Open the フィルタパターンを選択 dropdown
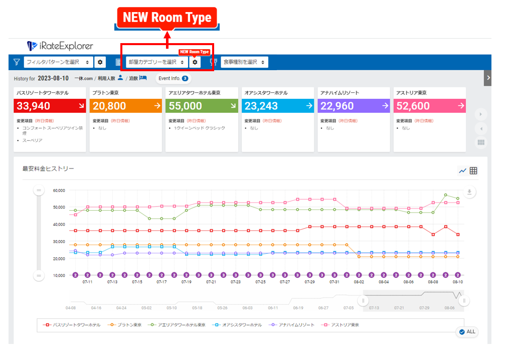Screen dimensions: 511x354 58,62
